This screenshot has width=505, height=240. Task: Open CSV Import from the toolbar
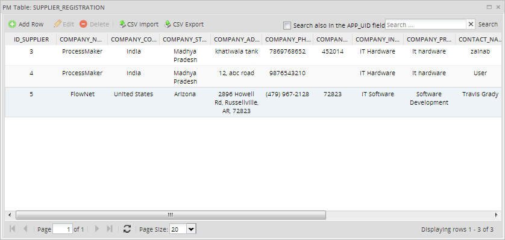(139, 24)
